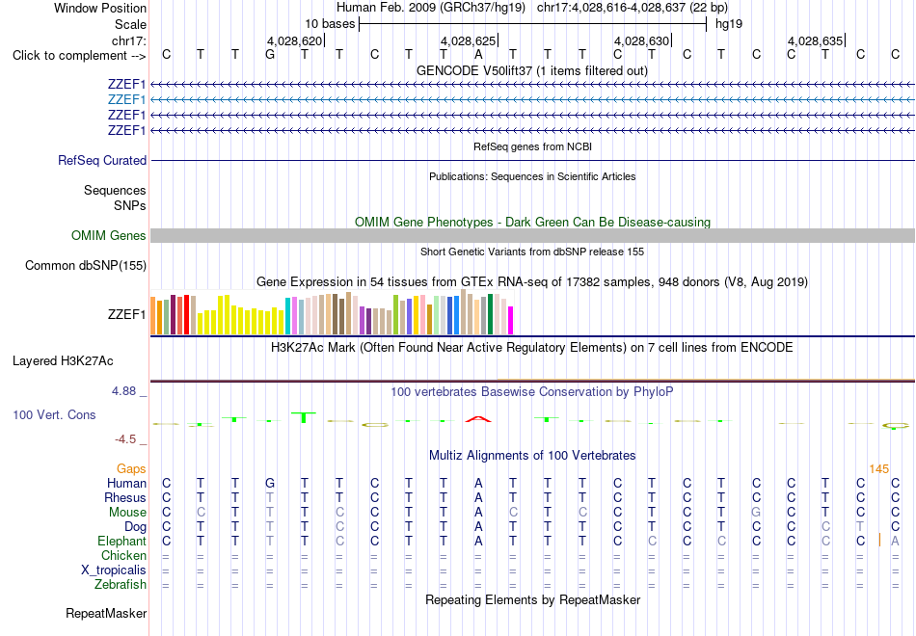
Task: Click the 'Window Position' track label
Action: (100, 8)
